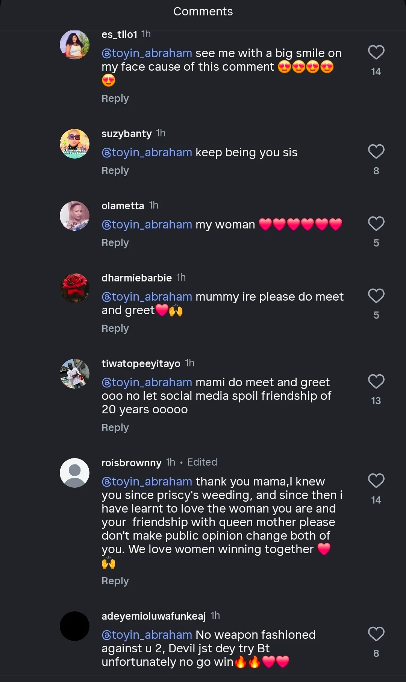Viewport: 406px width, 682px height.
Task: Reply to olametta's comment
Action: tap(115, 243)
